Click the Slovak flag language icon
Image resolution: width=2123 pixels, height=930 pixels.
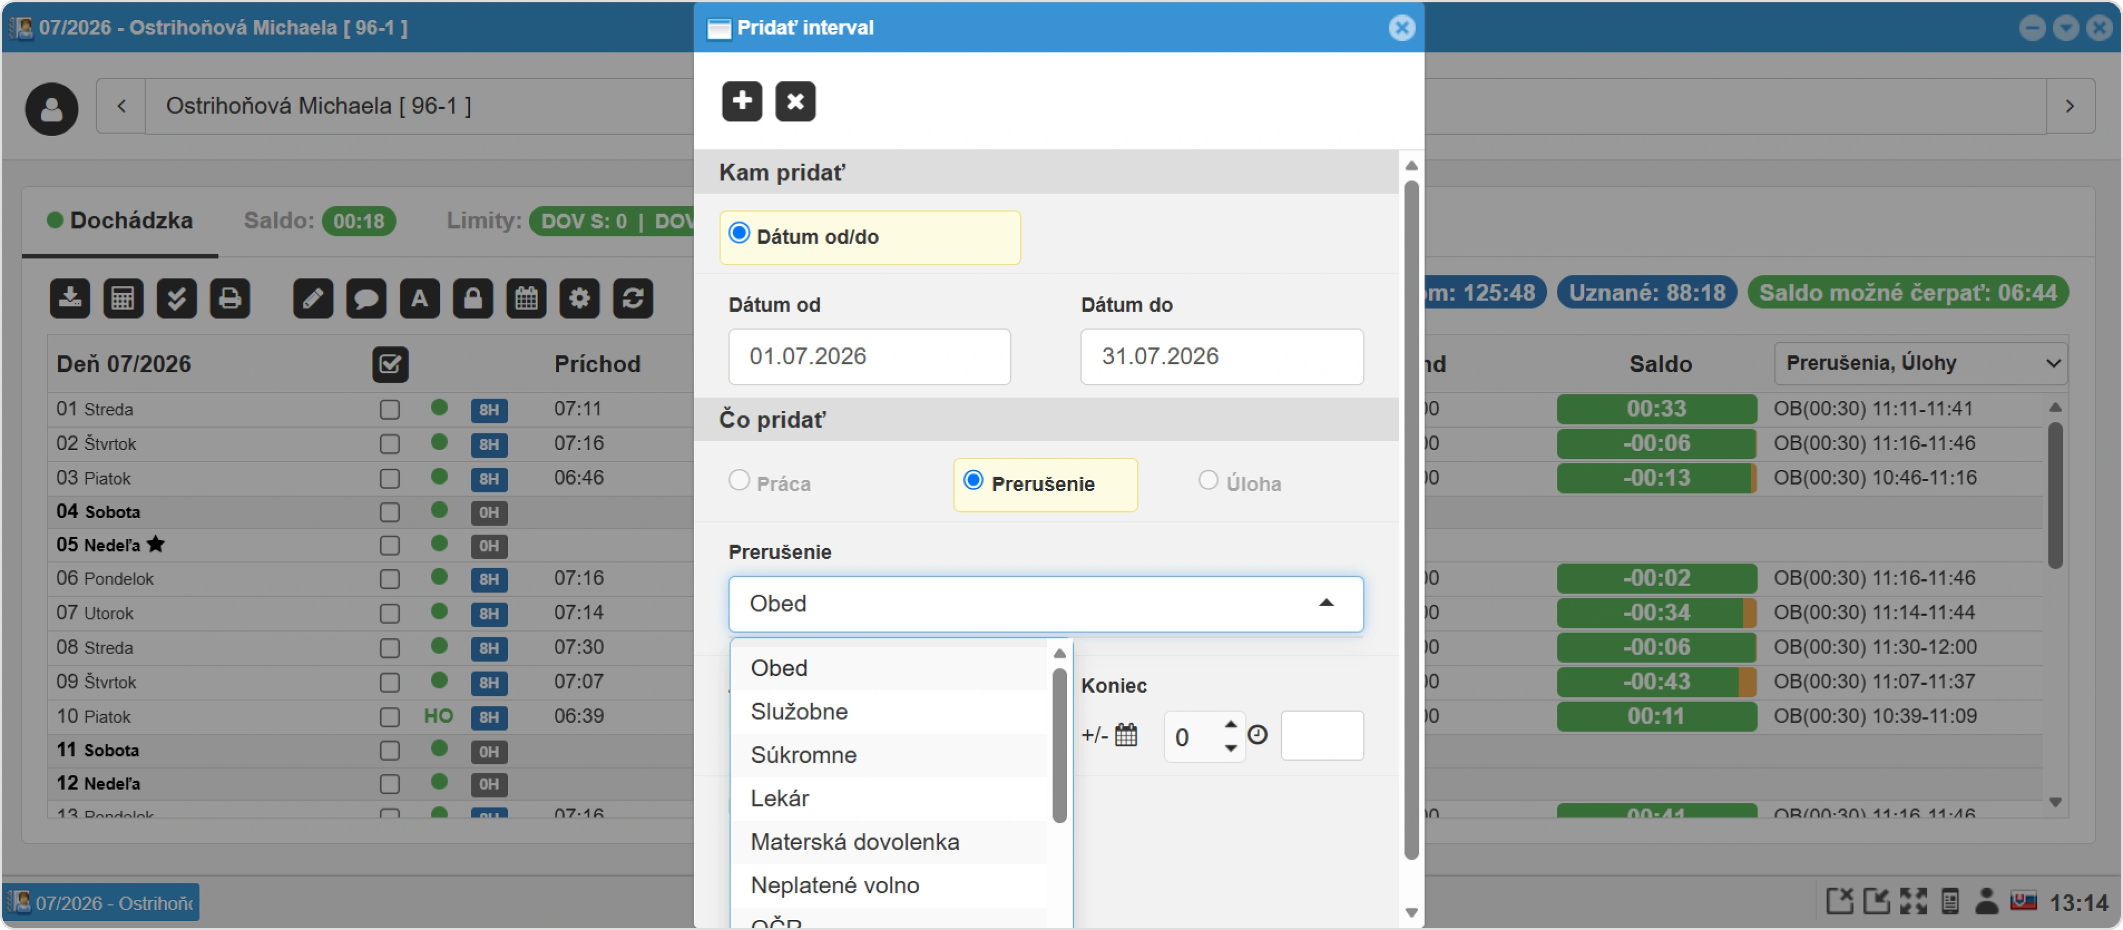tap(2023, 901)
